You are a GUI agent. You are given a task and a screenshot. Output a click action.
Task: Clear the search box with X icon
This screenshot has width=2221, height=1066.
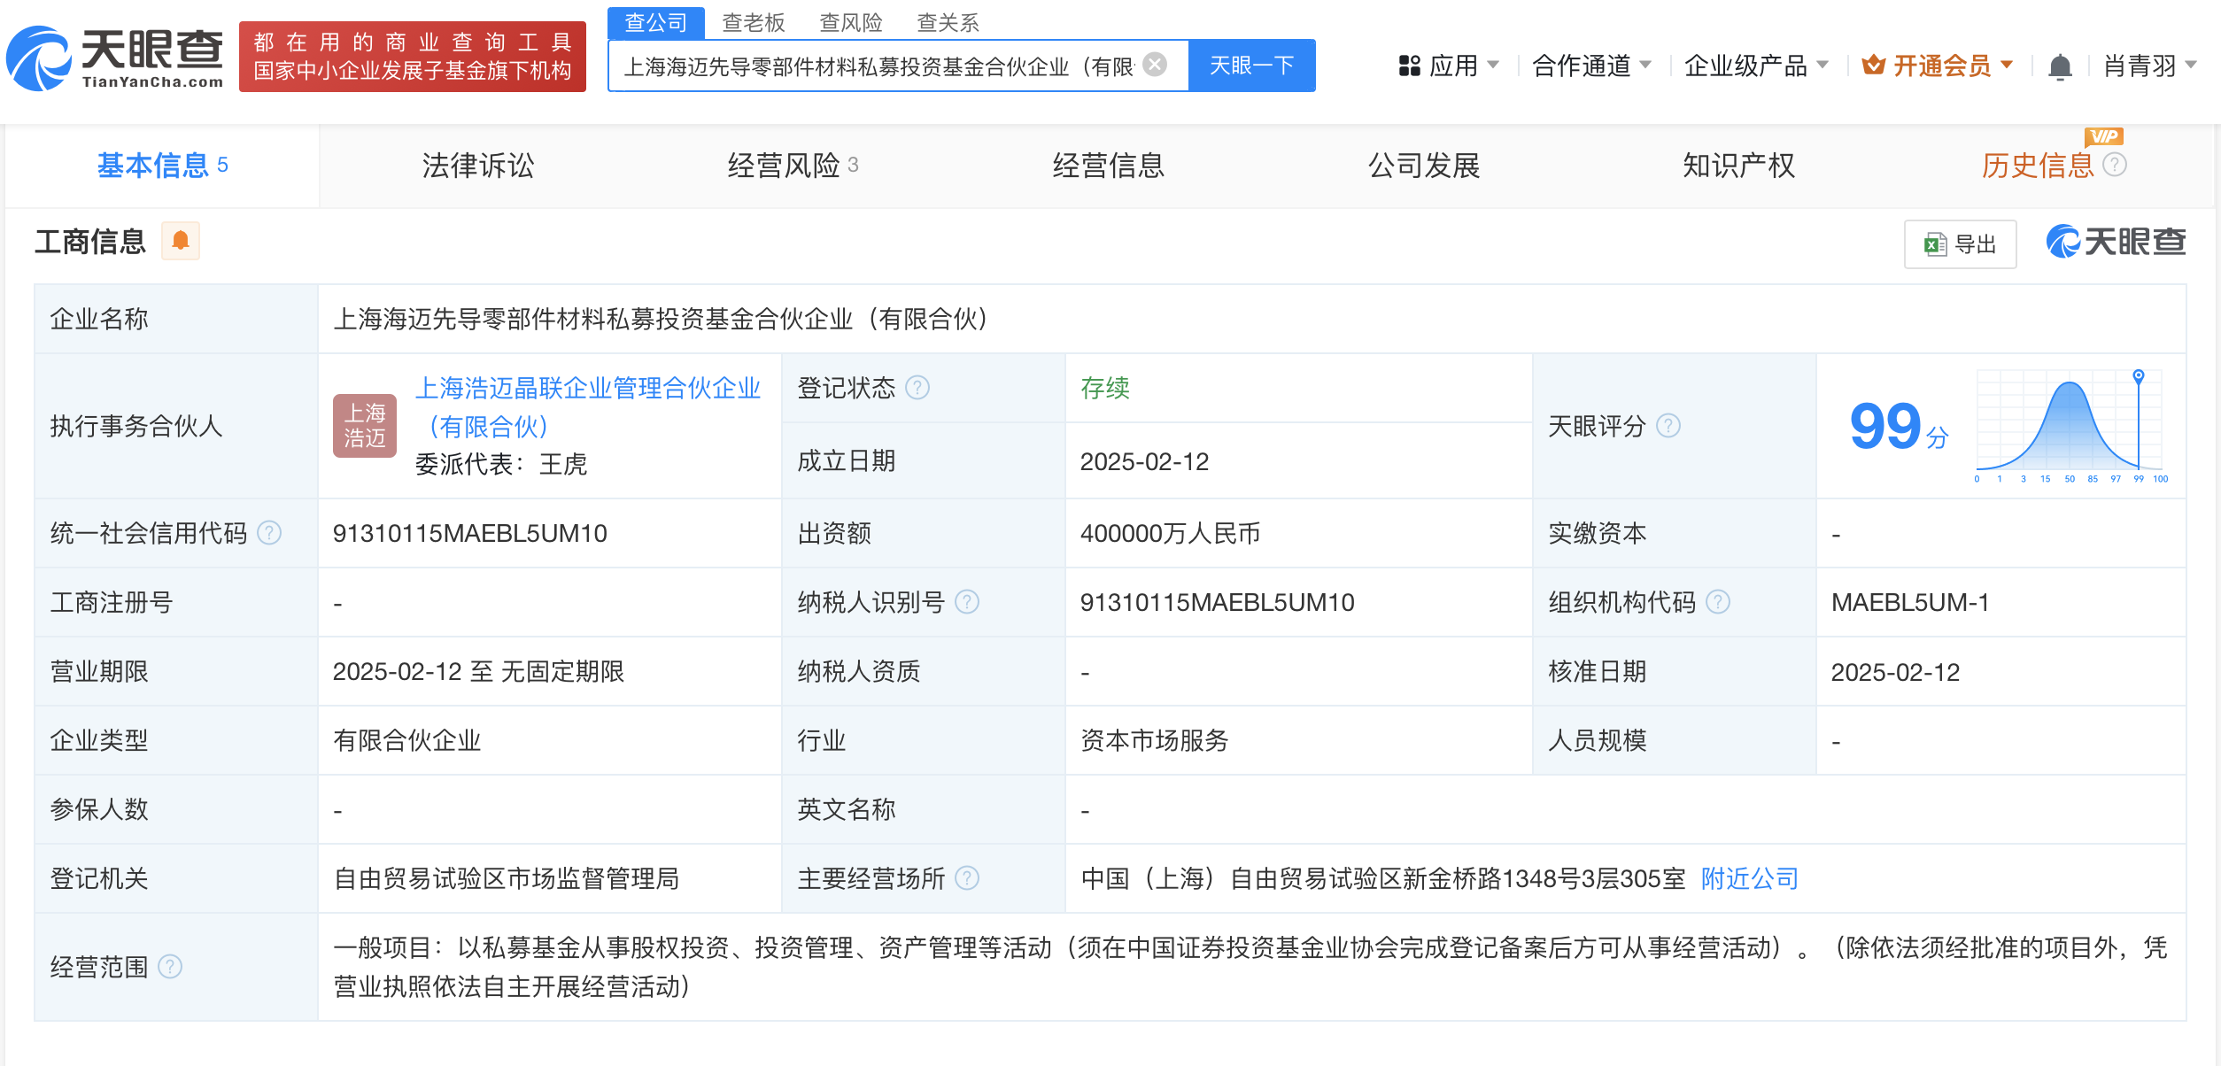coord(1155,65)
